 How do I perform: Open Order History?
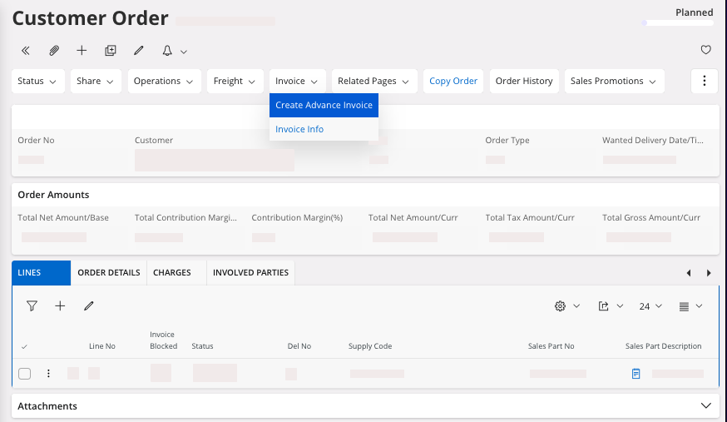pos(524,81)
